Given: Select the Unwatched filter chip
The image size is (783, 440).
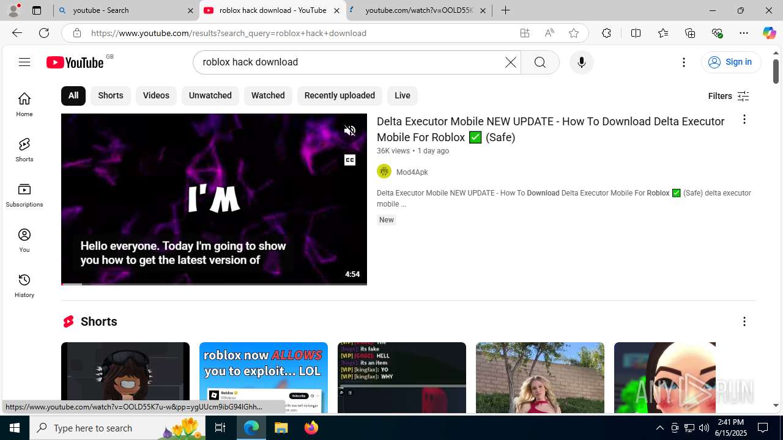Looking at the screenshot, I should pos(210,95).
